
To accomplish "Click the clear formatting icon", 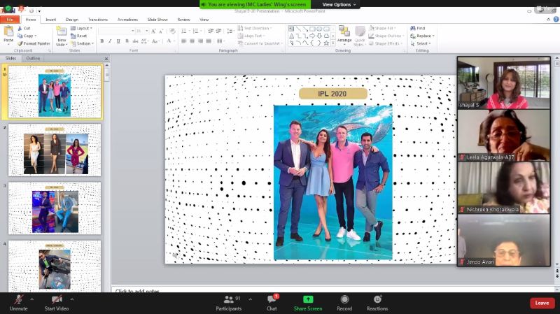I will tap(172, 31).
